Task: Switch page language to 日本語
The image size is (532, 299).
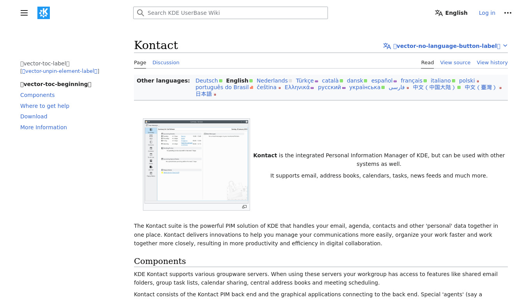Action: tap(204, 94)
